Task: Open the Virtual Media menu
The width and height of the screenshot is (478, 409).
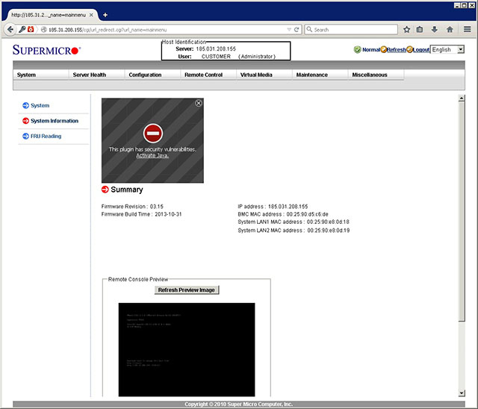Action: (x=264, y=75)
